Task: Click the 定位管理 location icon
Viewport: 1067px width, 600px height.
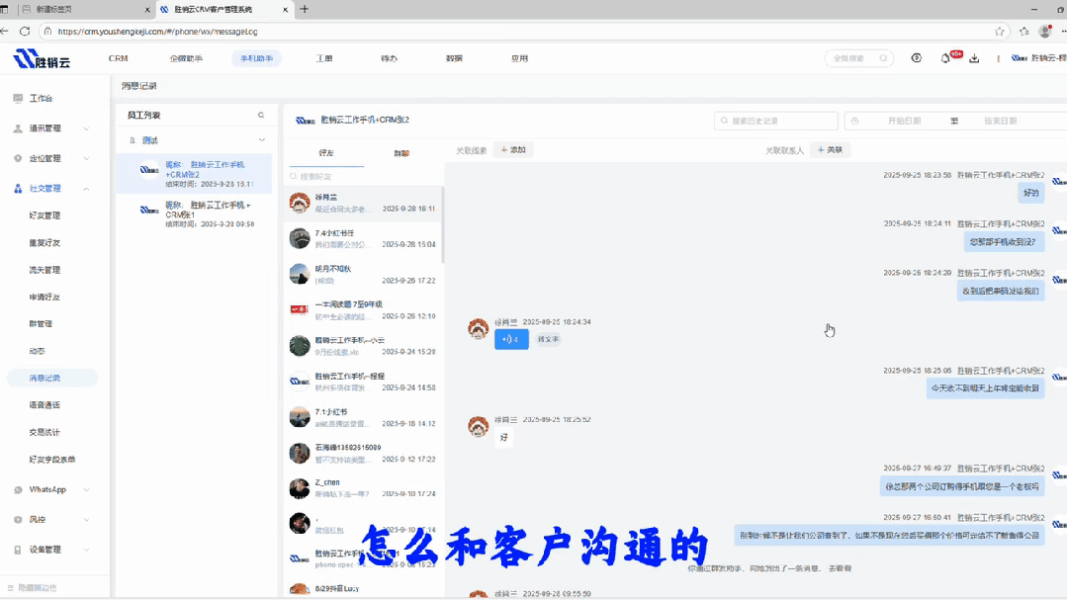Action: (x=18, y=158)
